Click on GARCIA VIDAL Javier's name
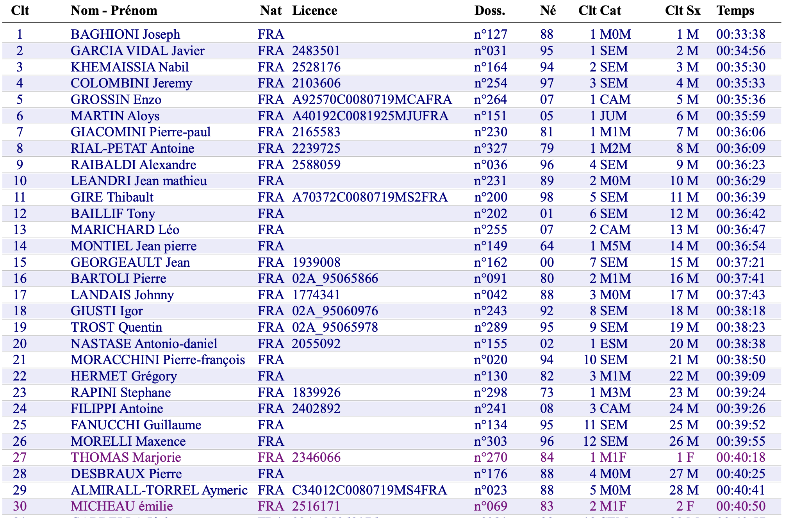785x518 pixels. coord(137,51)
